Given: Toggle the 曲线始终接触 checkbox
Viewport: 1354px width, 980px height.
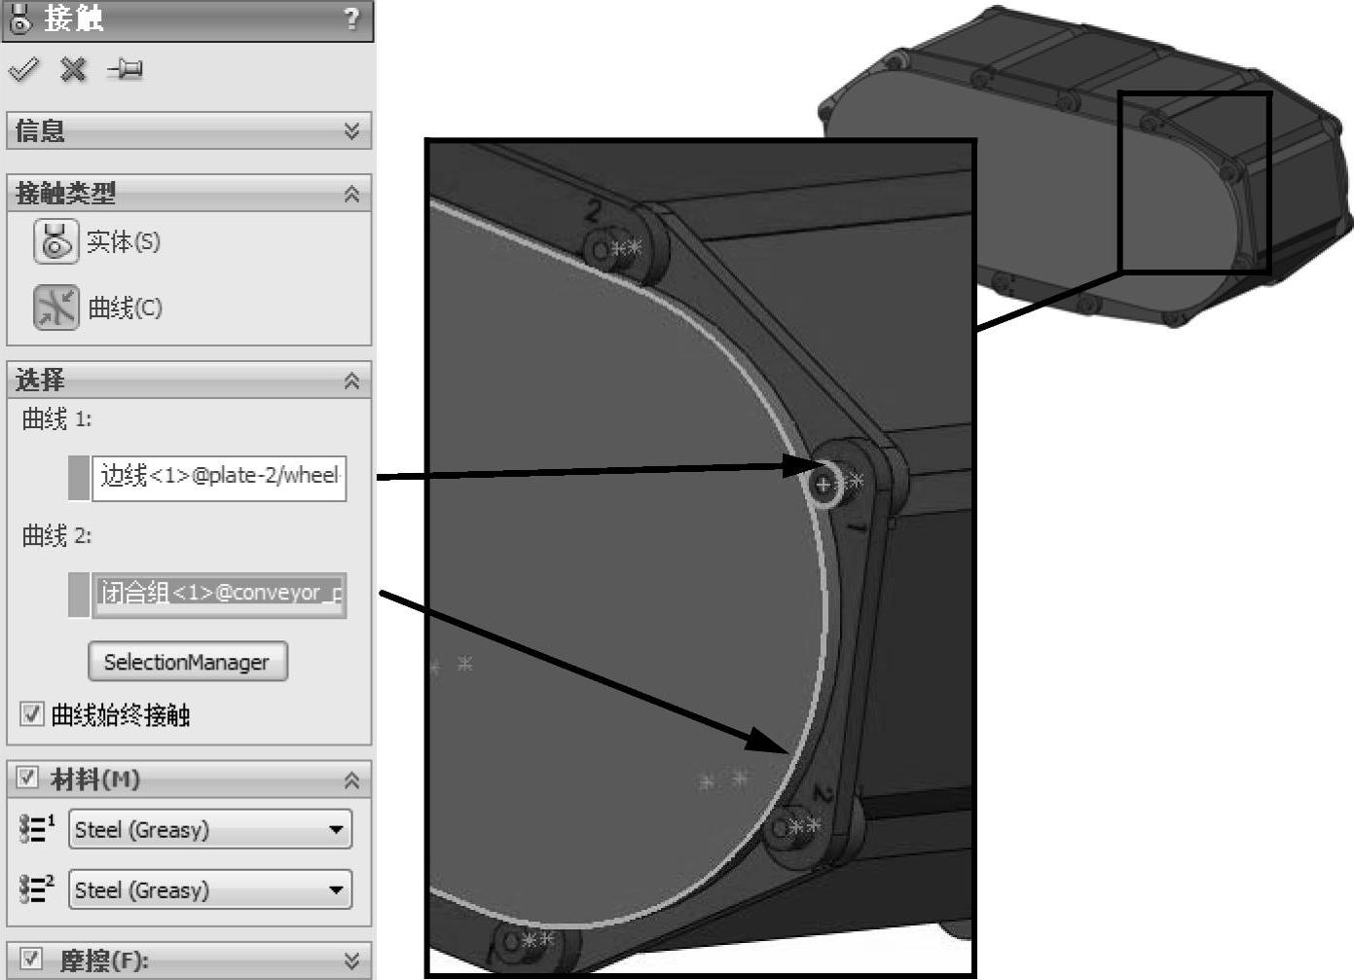Looking at the screenshot, I should 32,714.
